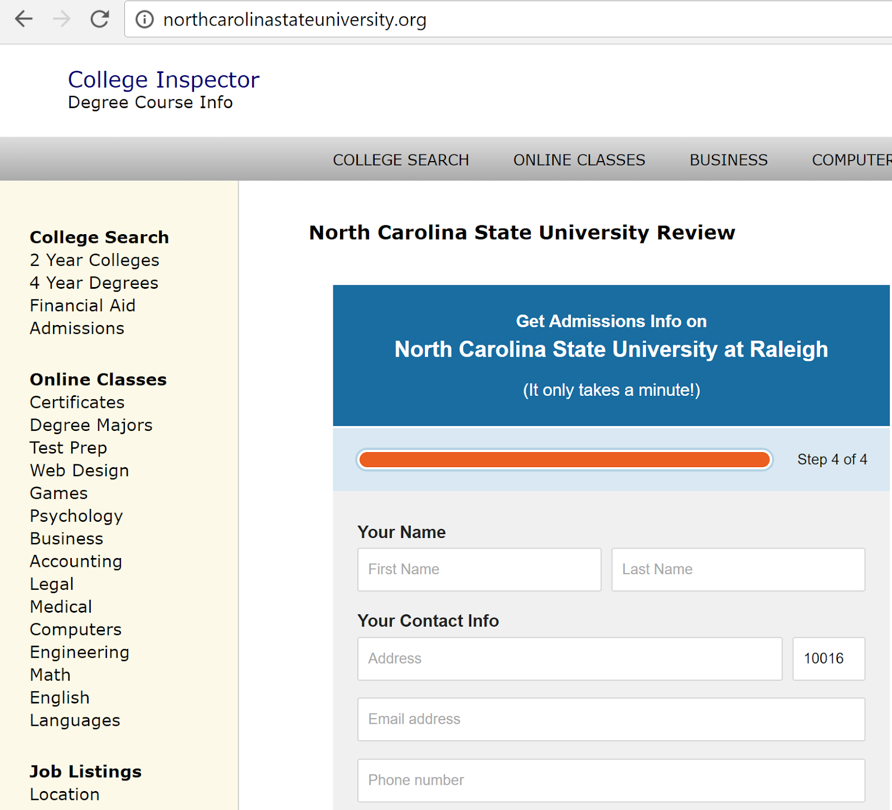The image size is (892, 810).
Task: Open the Certificates sidebar link
Action: [x=77, y=402]
